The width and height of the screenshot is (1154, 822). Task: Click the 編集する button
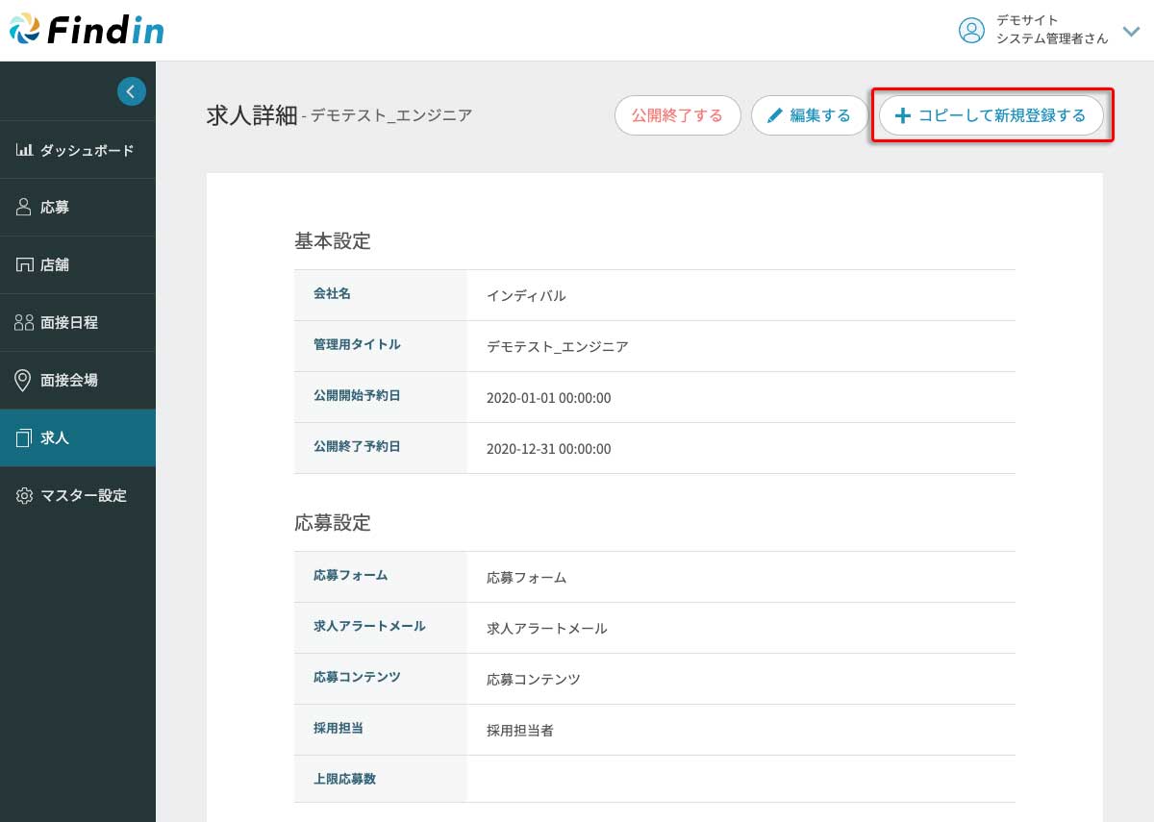(x=810, y=116)
